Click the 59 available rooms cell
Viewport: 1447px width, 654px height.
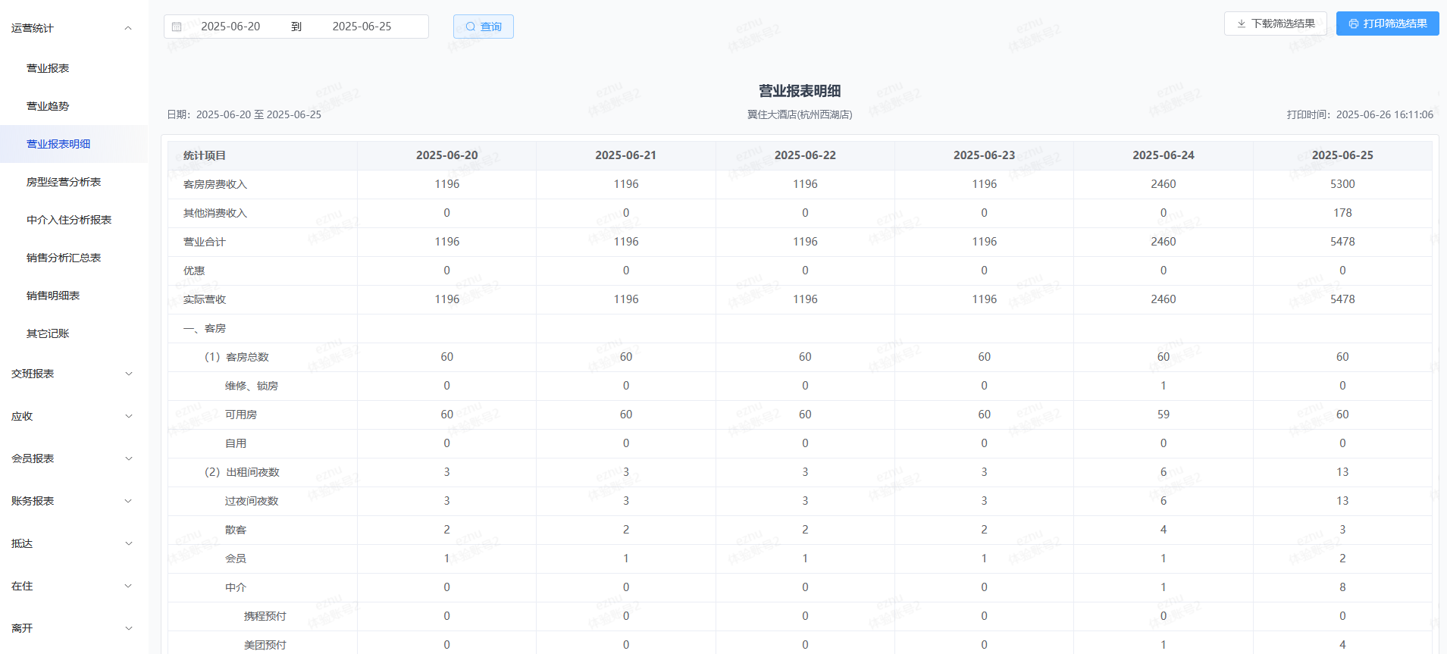click(1163, 415)
